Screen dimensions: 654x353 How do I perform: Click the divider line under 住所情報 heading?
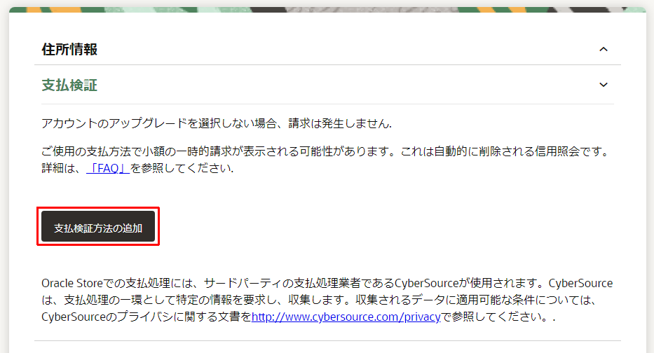click(x=327, y=64)
